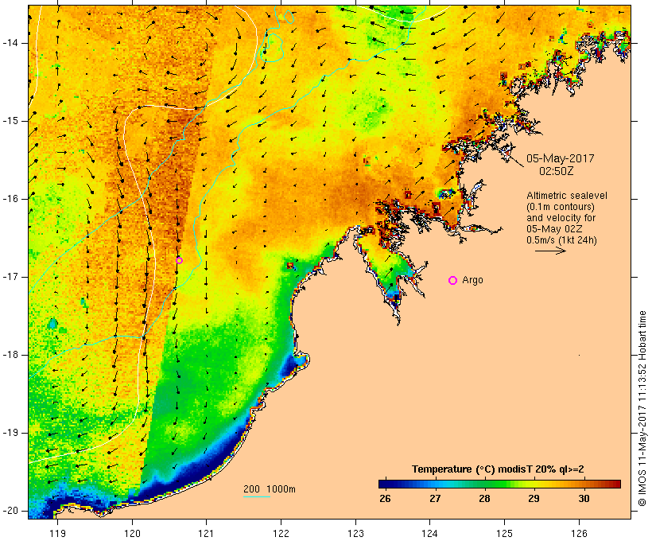
Task: Click the dark red end of temperature colorbar
Action: 616,484
